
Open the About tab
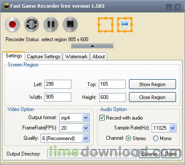(x=99, y=57)
